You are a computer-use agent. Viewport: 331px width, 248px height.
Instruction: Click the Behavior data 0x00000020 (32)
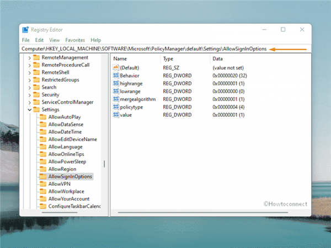(x=229, y=76)
